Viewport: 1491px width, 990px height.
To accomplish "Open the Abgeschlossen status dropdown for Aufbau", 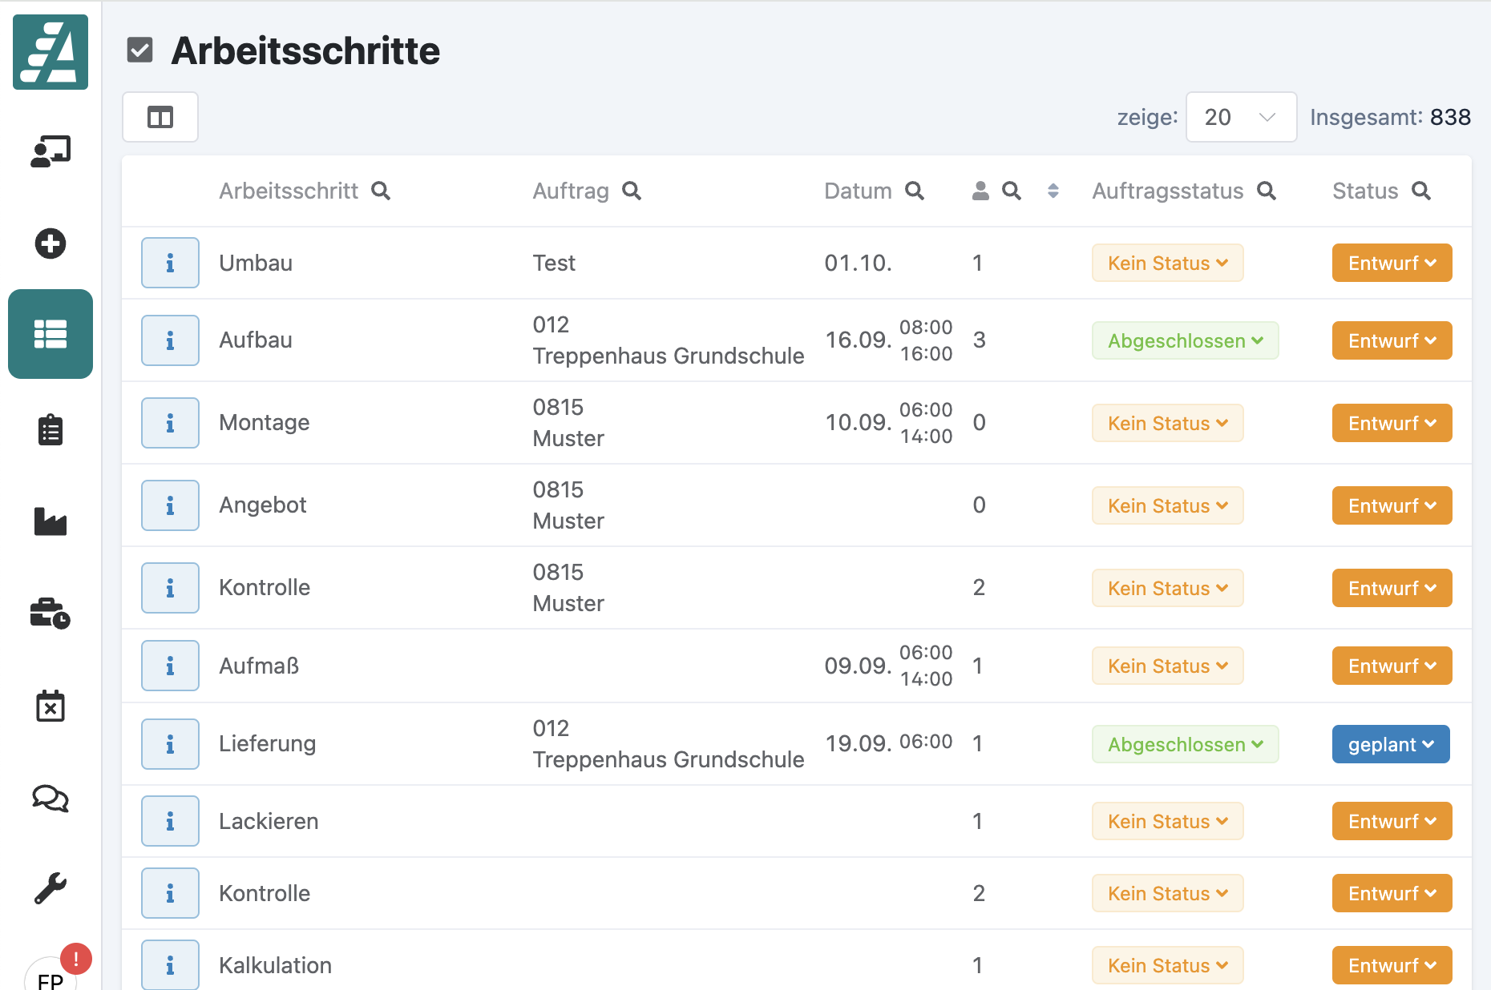I will pos(1185,340).
